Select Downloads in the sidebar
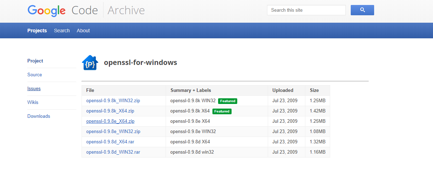Screen dimensions: 433x187 tap(39, 116)
